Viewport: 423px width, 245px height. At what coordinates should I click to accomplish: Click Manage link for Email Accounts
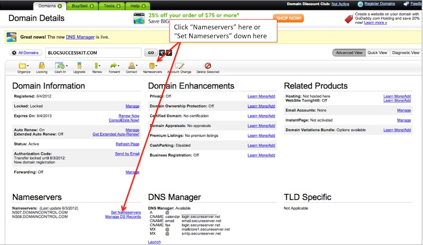click(x=404, y=110)
